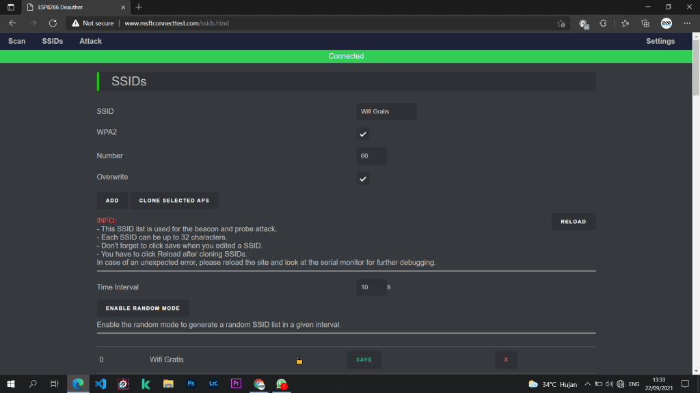Toggle the Overwrite checkbox
This screenshot has width=700, height=393.
point(363,179)
